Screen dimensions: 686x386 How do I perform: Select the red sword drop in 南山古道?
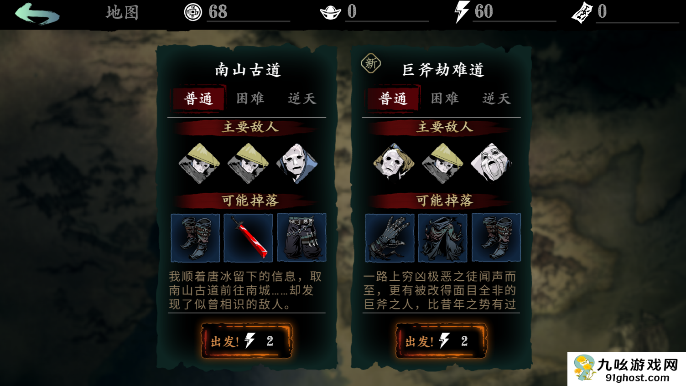[248, 237]
